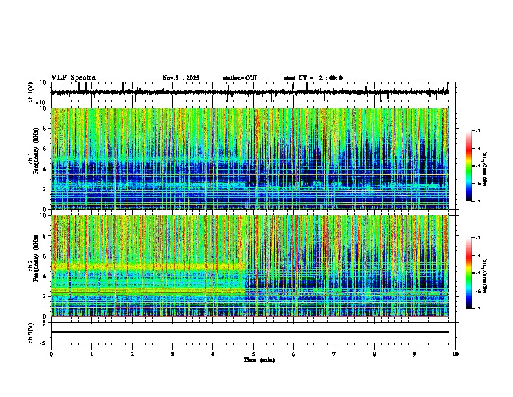This screenshot has width=513, height=397.
Task: Click the "8" kHz tick on ch.1 spectrogram
Action: pos(46,128)
